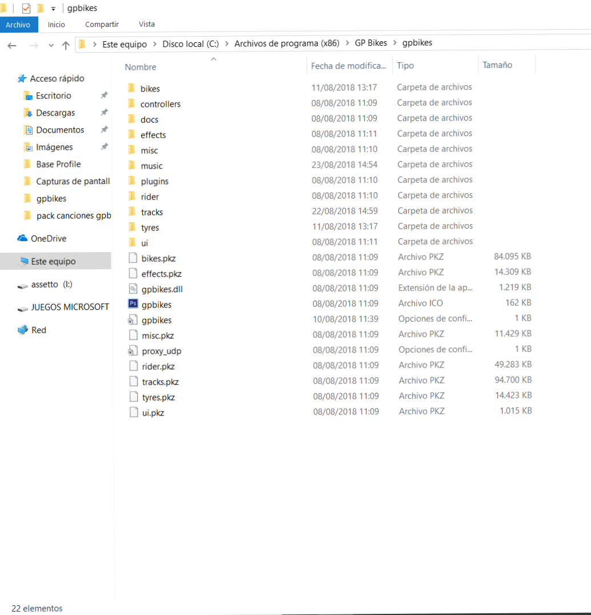Click the forward navigation arrow
Viewport: 591px width, 615px height.
34,46
